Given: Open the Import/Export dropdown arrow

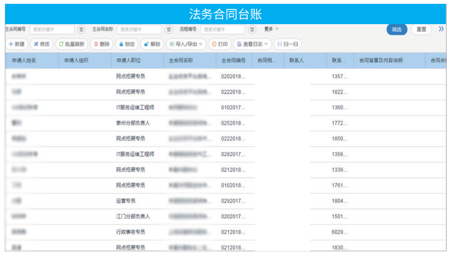Looking at the screenshot, I should tap(200, 44).
